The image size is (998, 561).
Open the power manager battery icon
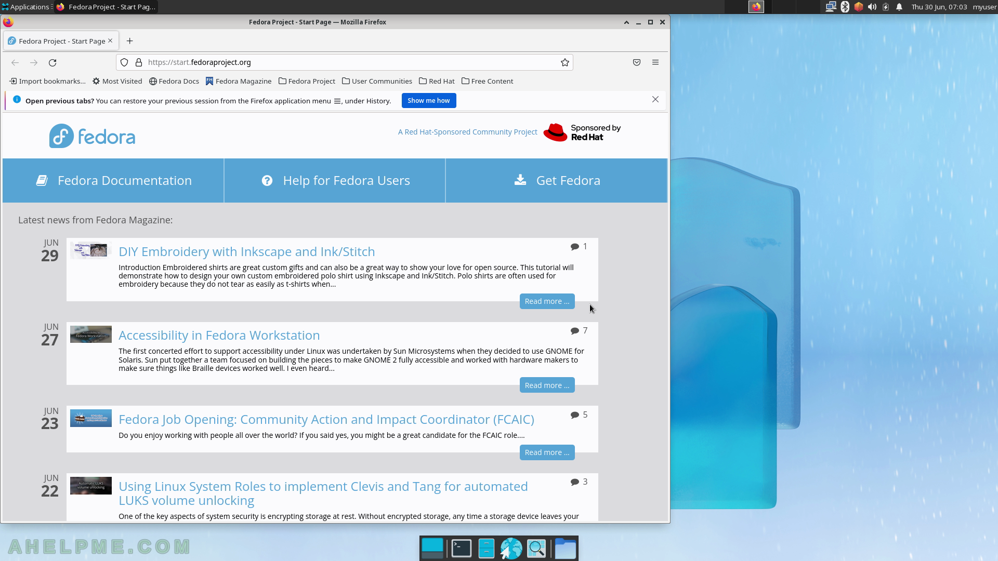pyautogui.click(x=886, y=7)
